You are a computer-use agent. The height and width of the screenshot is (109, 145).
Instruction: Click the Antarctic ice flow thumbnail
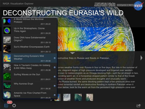[7, 95]
